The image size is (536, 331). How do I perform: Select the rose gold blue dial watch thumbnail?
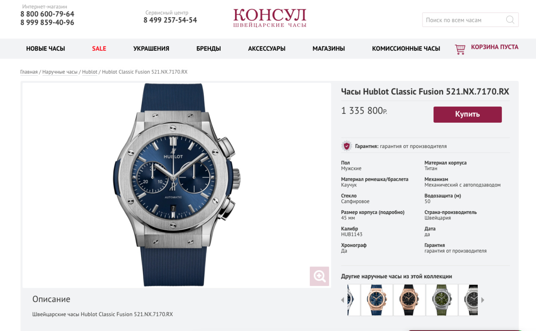pyautogui.click(x=377, y=300)
